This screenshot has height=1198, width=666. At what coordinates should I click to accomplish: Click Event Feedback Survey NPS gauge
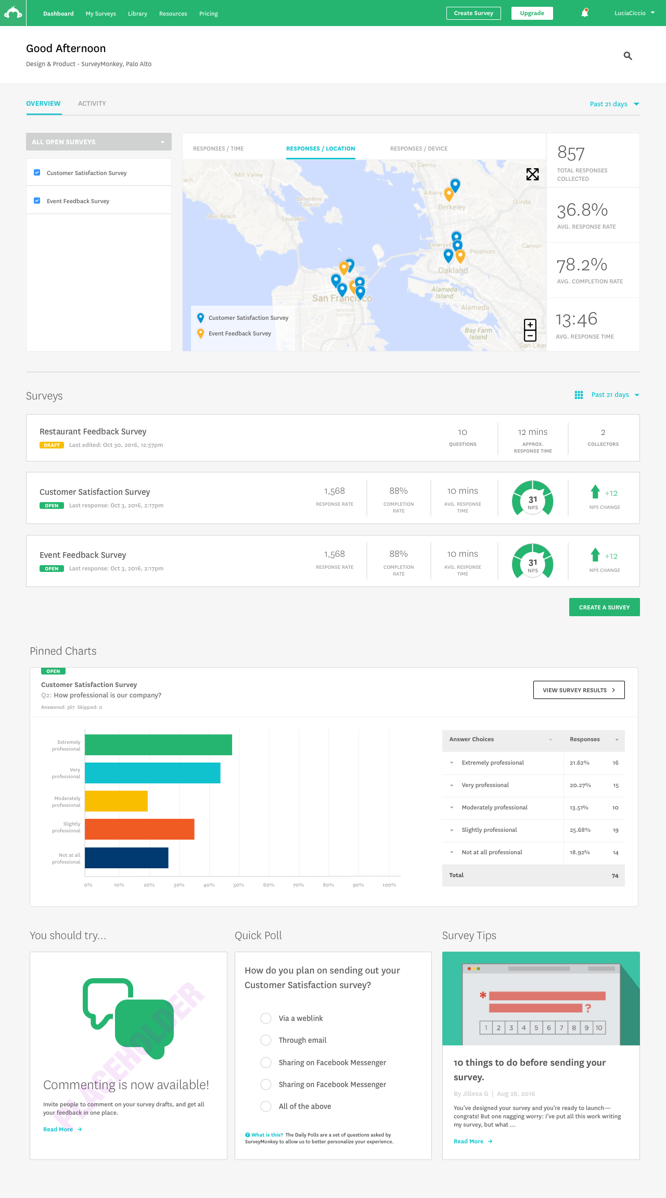click(533, 561)
